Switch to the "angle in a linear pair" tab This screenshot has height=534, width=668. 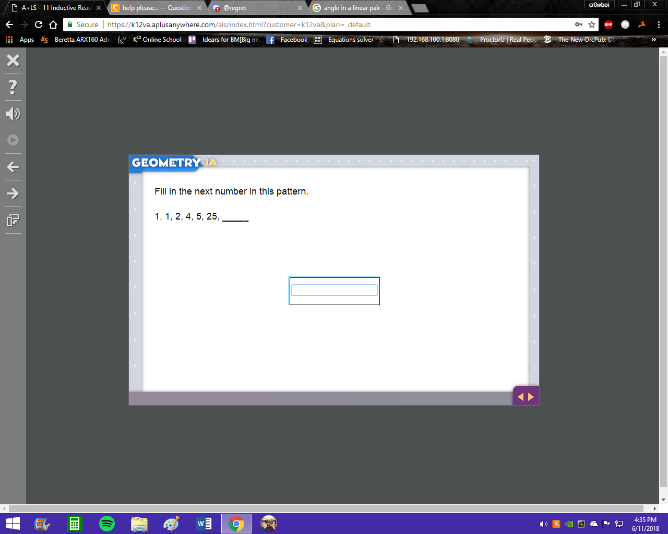tap(358, 8)
